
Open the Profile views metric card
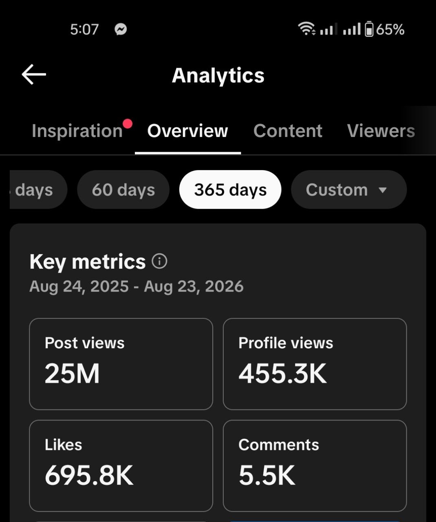(x=315, y=364)
